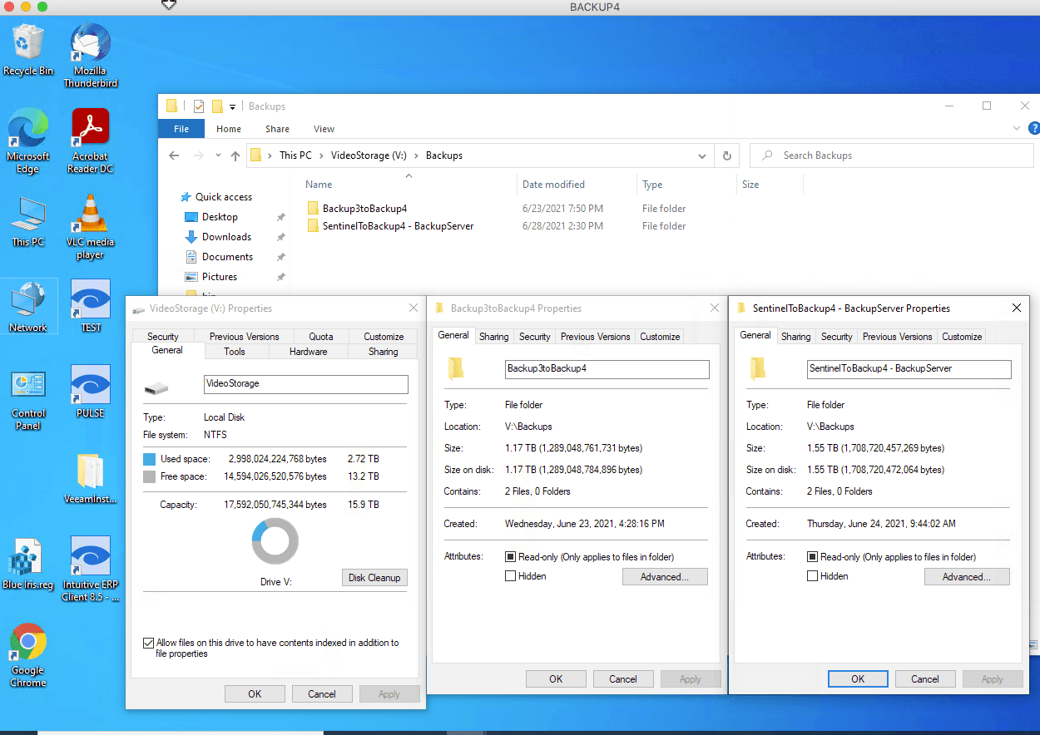Open the Customize Quick Access Toolbar menu

(232, 106)
